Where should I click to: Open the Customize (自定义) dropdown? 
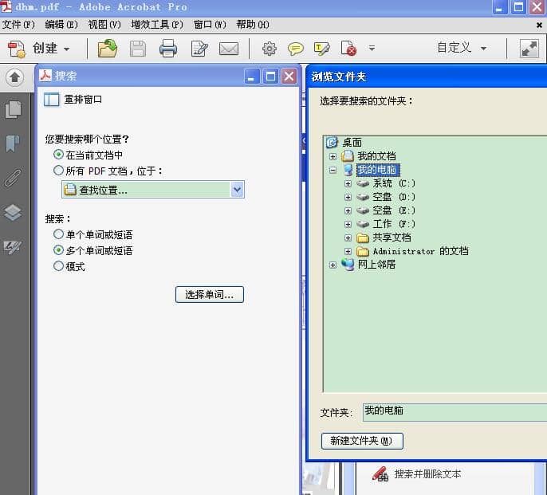462,48
